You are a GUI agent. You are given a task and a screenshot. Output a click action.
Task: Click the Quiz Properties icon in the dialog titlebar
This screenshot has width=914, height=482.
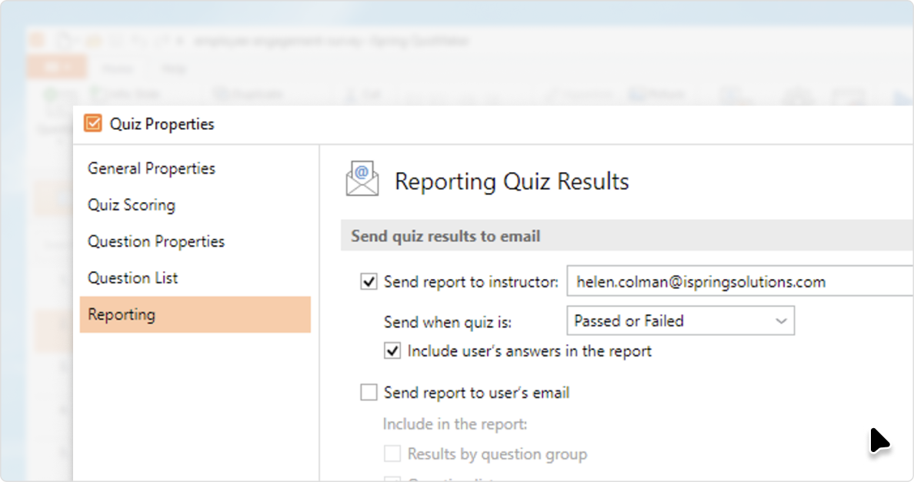click(92, 123)
